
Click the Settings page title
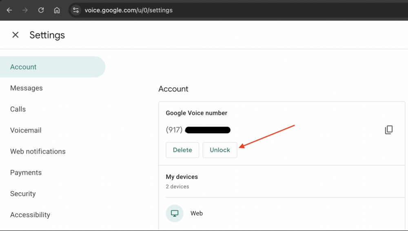(47, 35)
